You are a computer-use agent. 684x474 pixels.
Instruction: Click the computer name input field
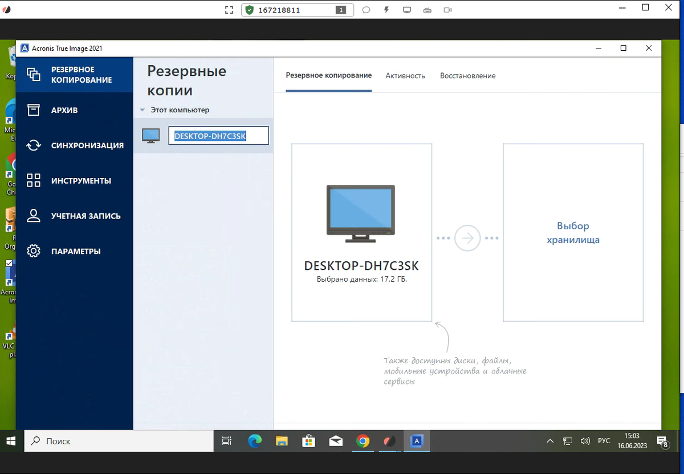pyautogui.click(x=218, y=135)
